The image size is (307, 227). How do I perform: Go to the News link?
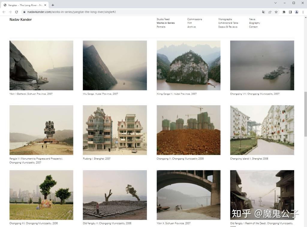pyautogui.click(x=252, y=19)
